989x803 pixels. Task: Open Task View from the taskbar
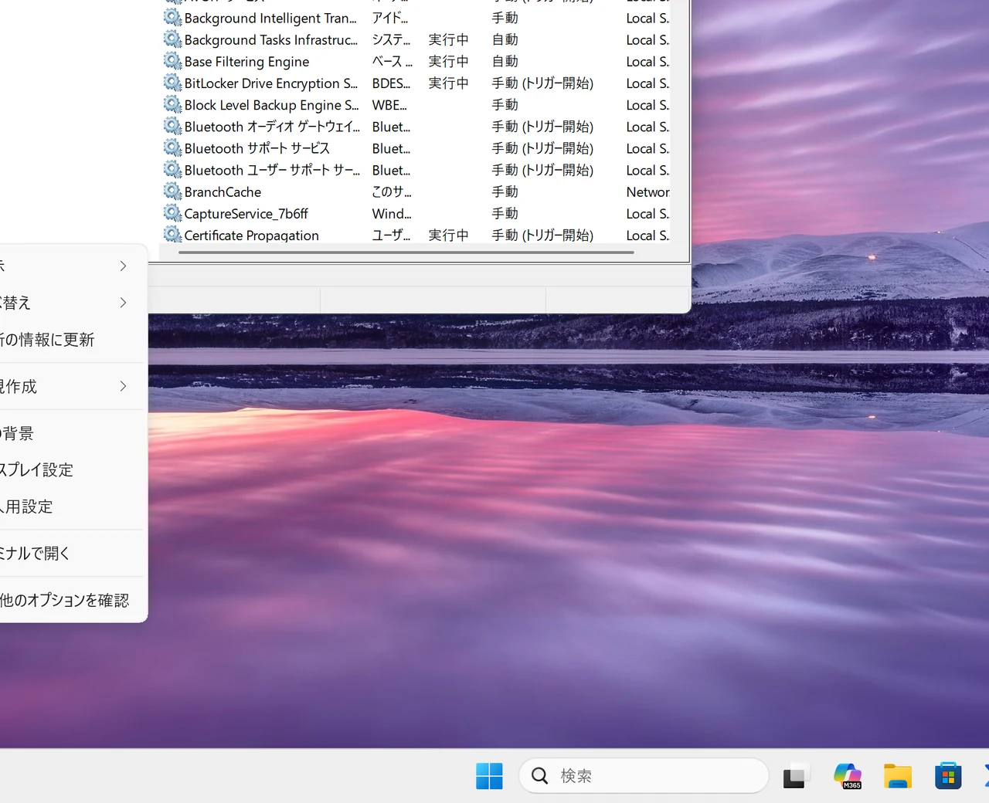(795, 776)
